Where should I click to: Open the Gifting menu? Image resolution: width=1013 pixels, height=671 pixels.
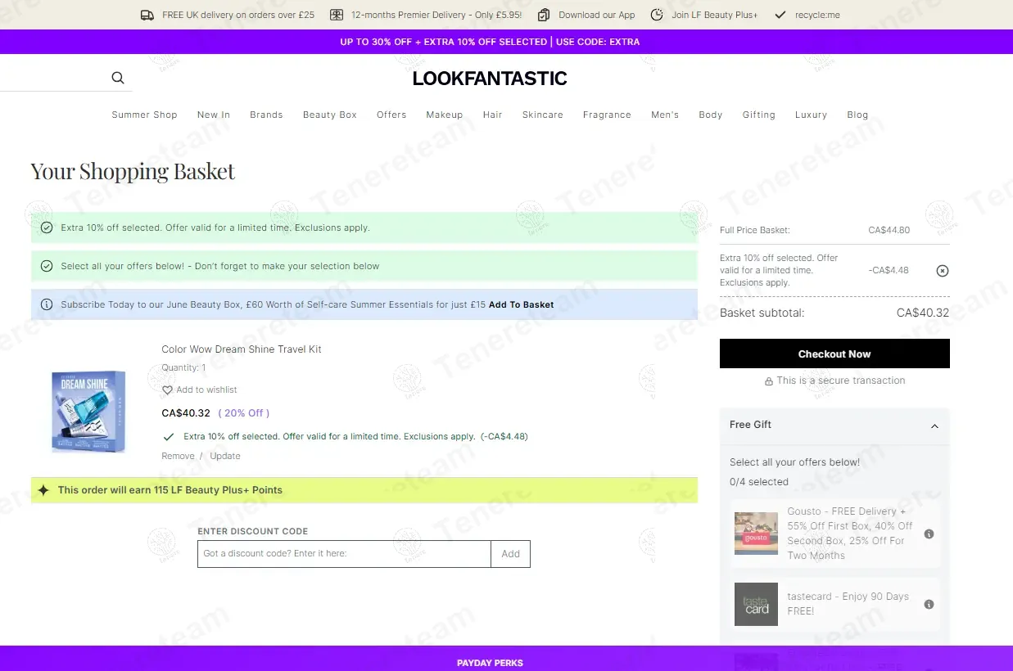pos(759,115)
